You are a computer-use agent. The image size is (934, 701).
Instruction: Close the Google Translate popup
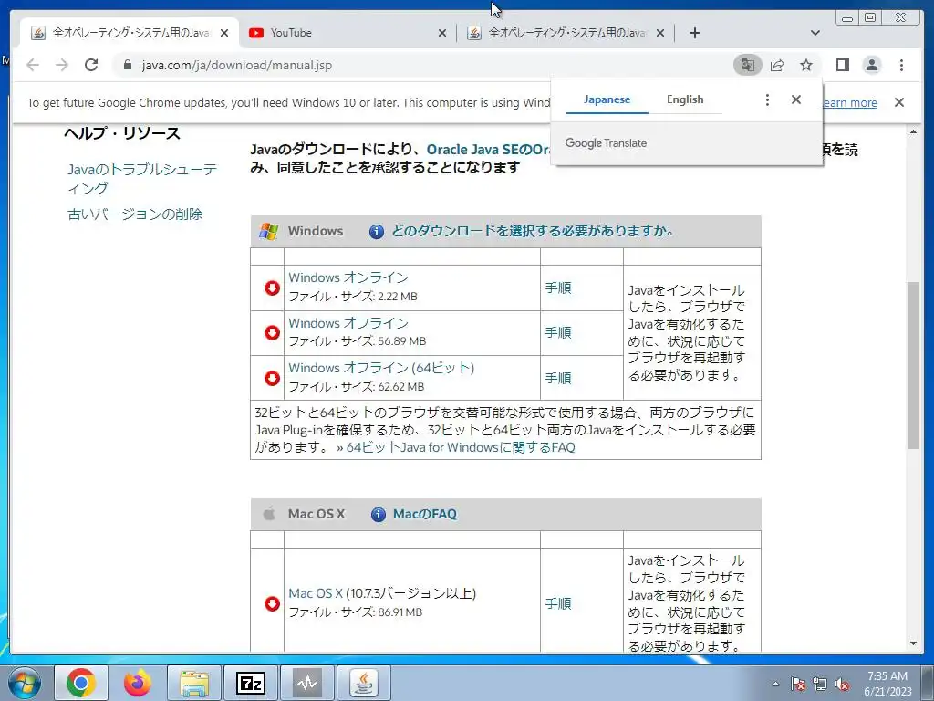tap(795, 99)
